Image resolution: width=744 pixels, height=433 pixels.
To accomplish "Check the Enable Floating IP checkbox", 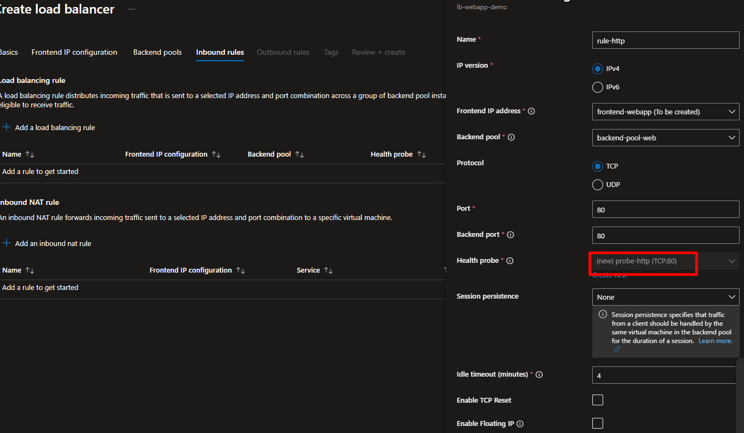I will click(598, 424).
